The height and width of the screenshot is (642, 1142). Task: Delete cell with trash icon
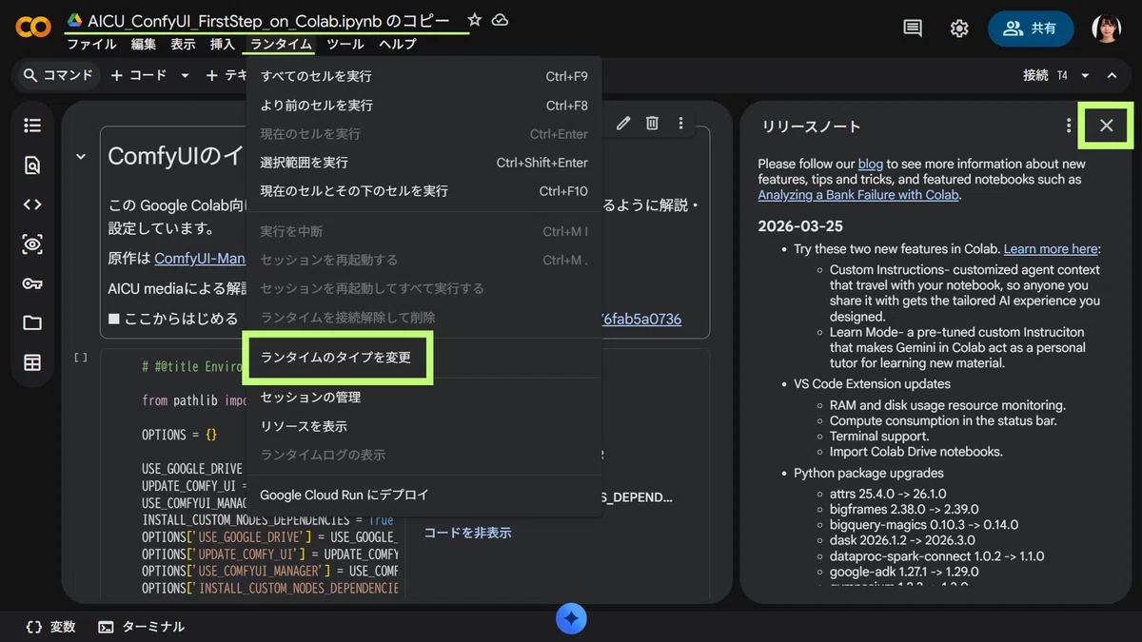click(652, 123)
